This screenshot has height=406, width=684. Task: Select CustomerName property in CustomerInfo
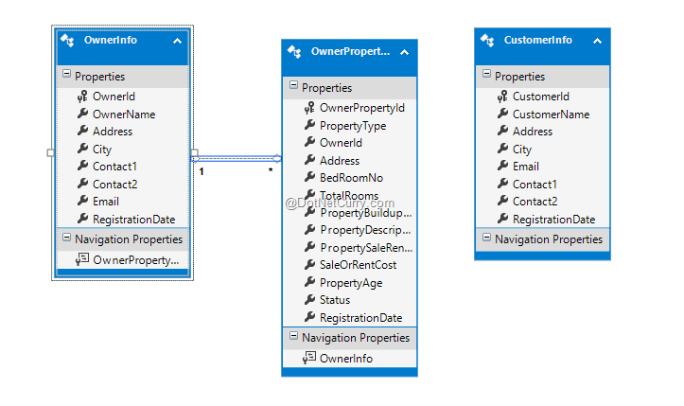551,115
